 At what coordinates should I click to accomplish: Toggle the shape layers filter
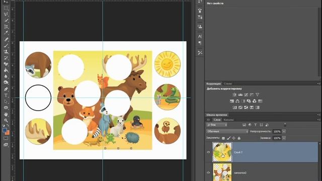261,125
